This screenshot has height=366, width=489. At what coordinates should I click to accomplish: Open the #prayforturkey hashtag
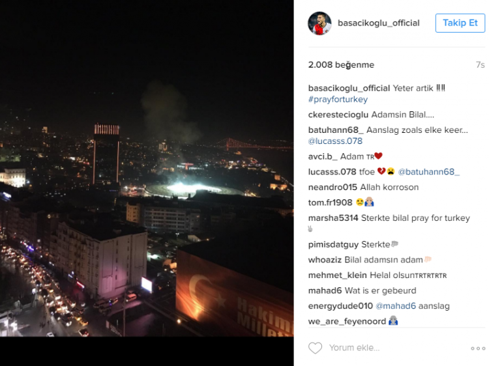point(338,100)
